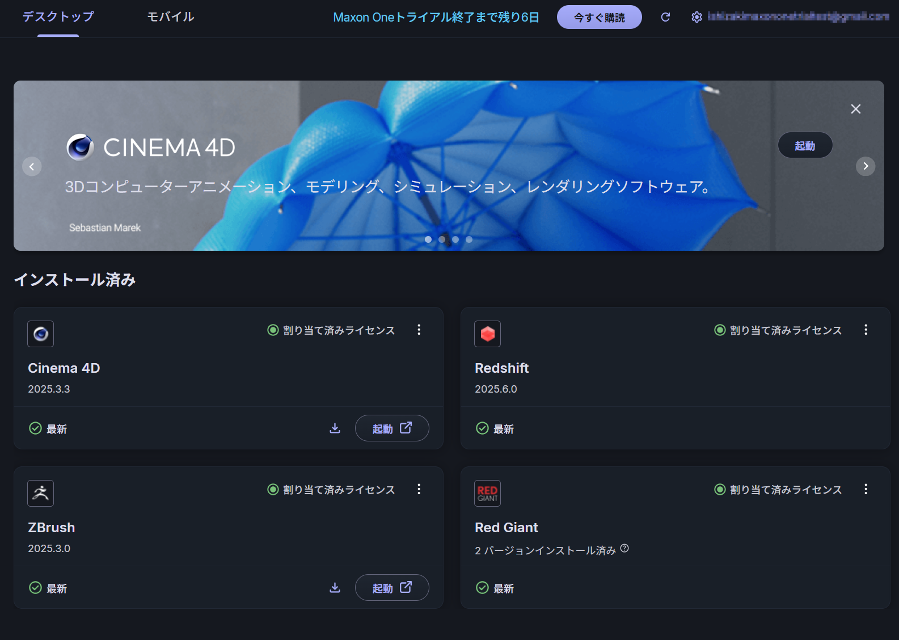Click ZBrush version 2025.3.0 text
The image size is (899, 640).
point(49,549)
